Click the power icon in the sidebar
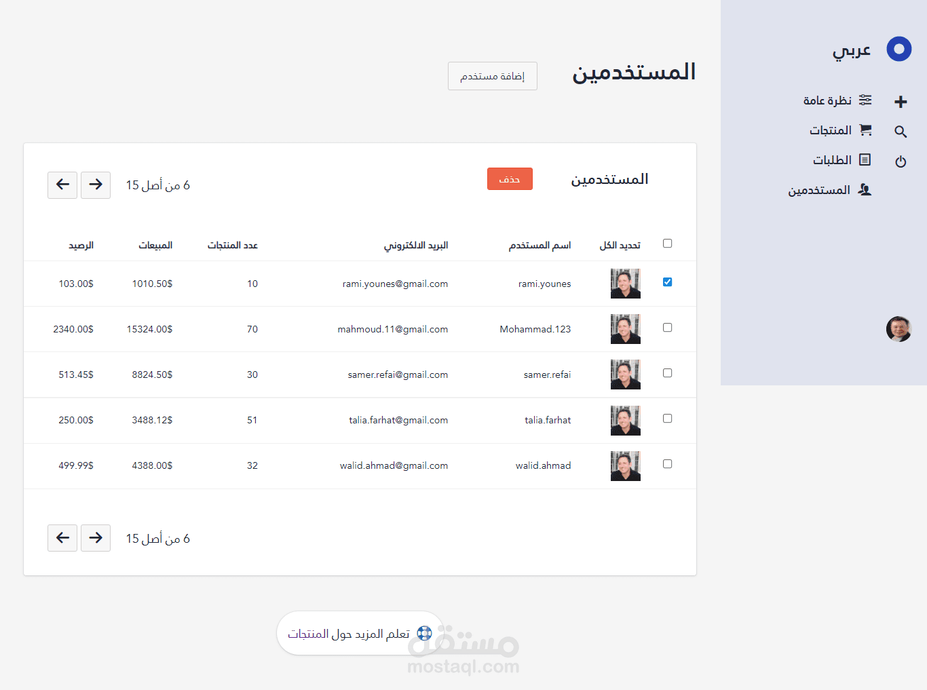The width and height of the screenshot is (927, 690). pos(901,161)
